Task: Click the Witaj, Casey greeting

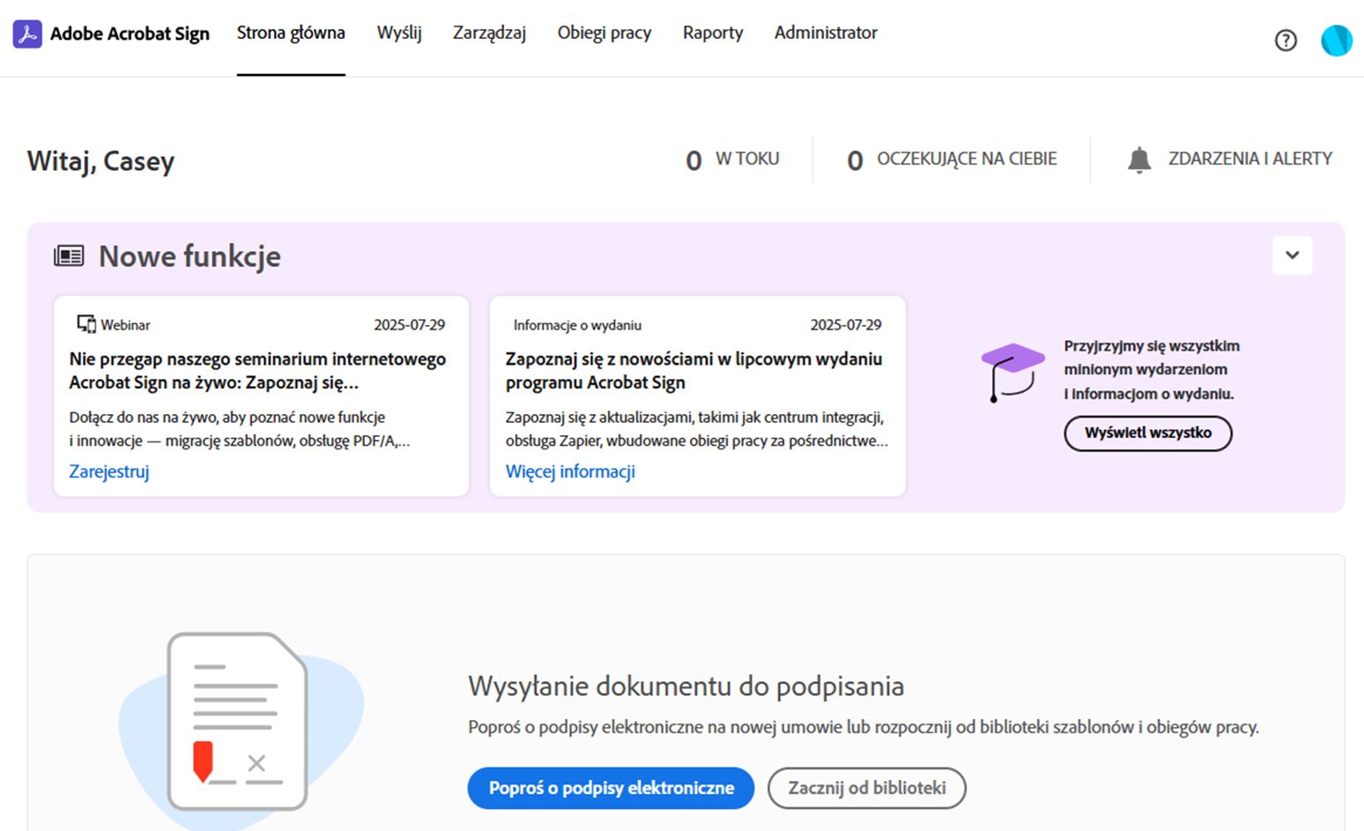Action: pyautogui.click(x=100, y=161)
